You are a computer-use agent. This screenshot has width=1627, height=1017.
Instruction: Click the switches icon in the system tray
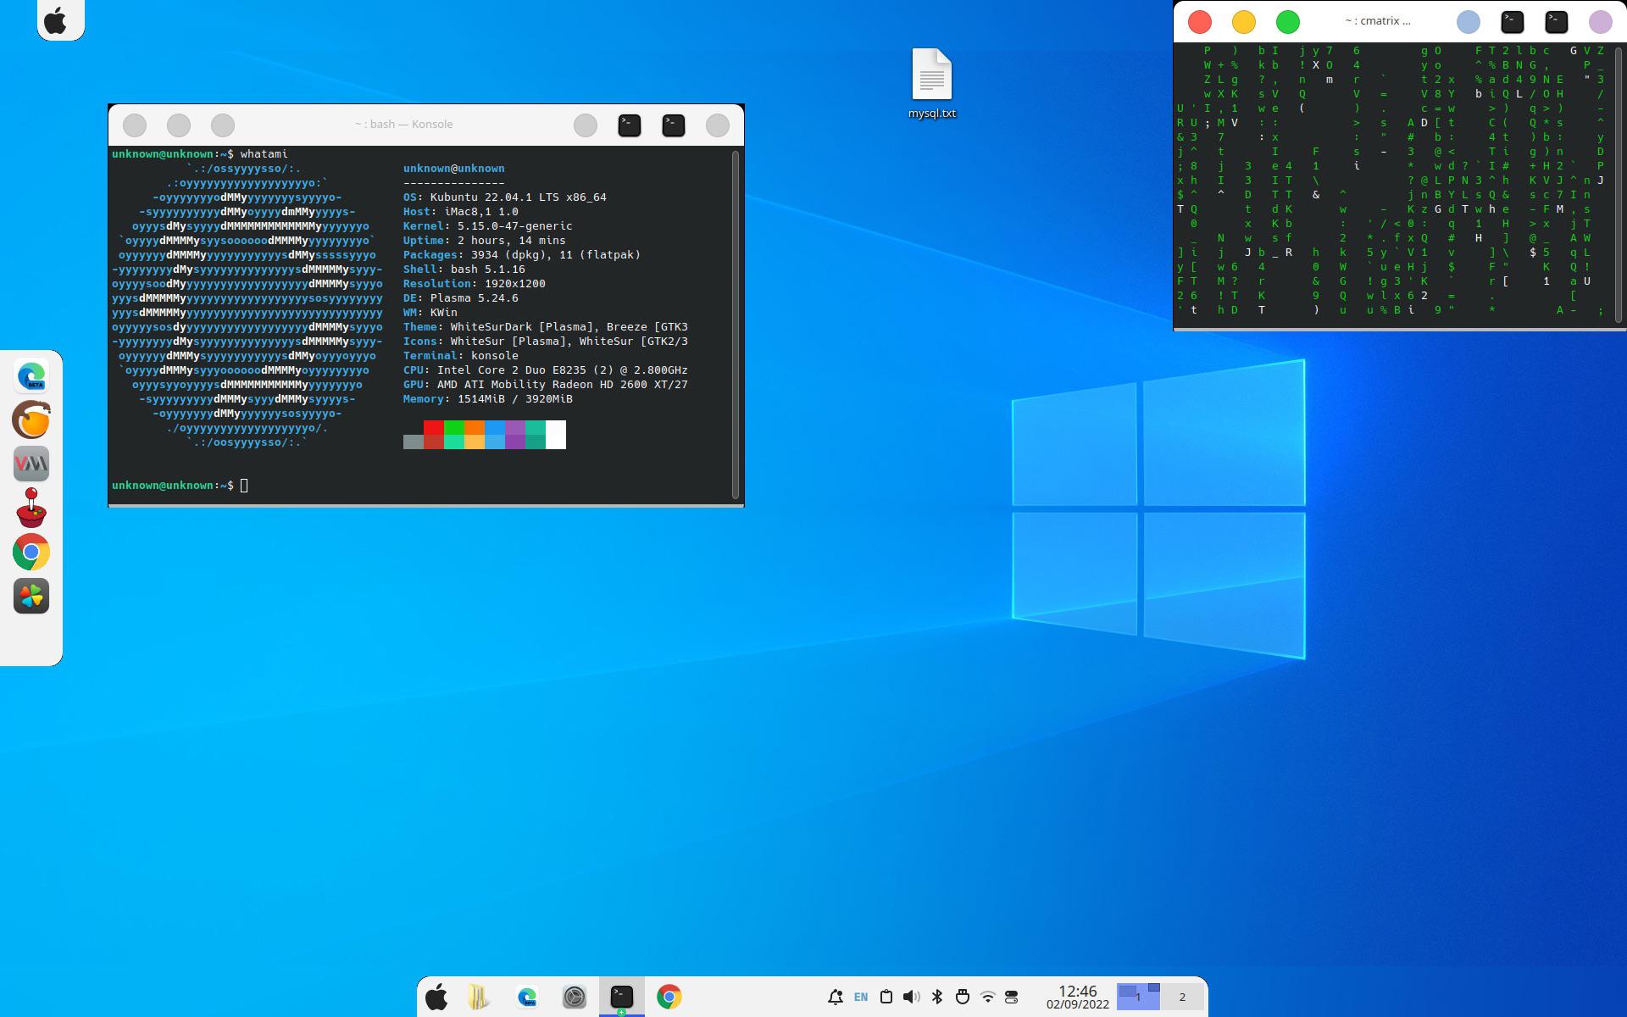(x=1012, y=997)
